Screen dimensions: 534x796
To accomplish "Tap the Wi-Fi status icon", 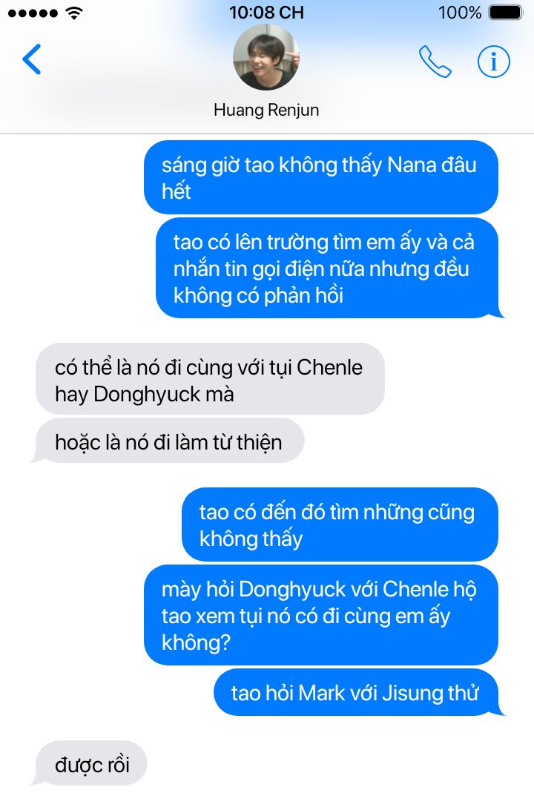I will tap(74, 13).
